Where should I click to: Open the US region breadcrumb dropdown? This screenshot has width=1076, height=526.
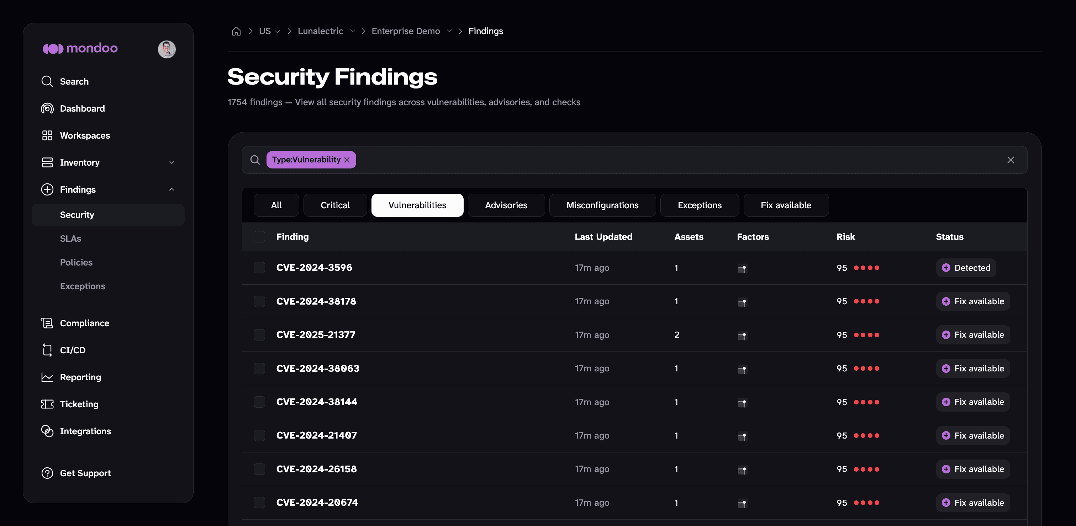(269, 31)
